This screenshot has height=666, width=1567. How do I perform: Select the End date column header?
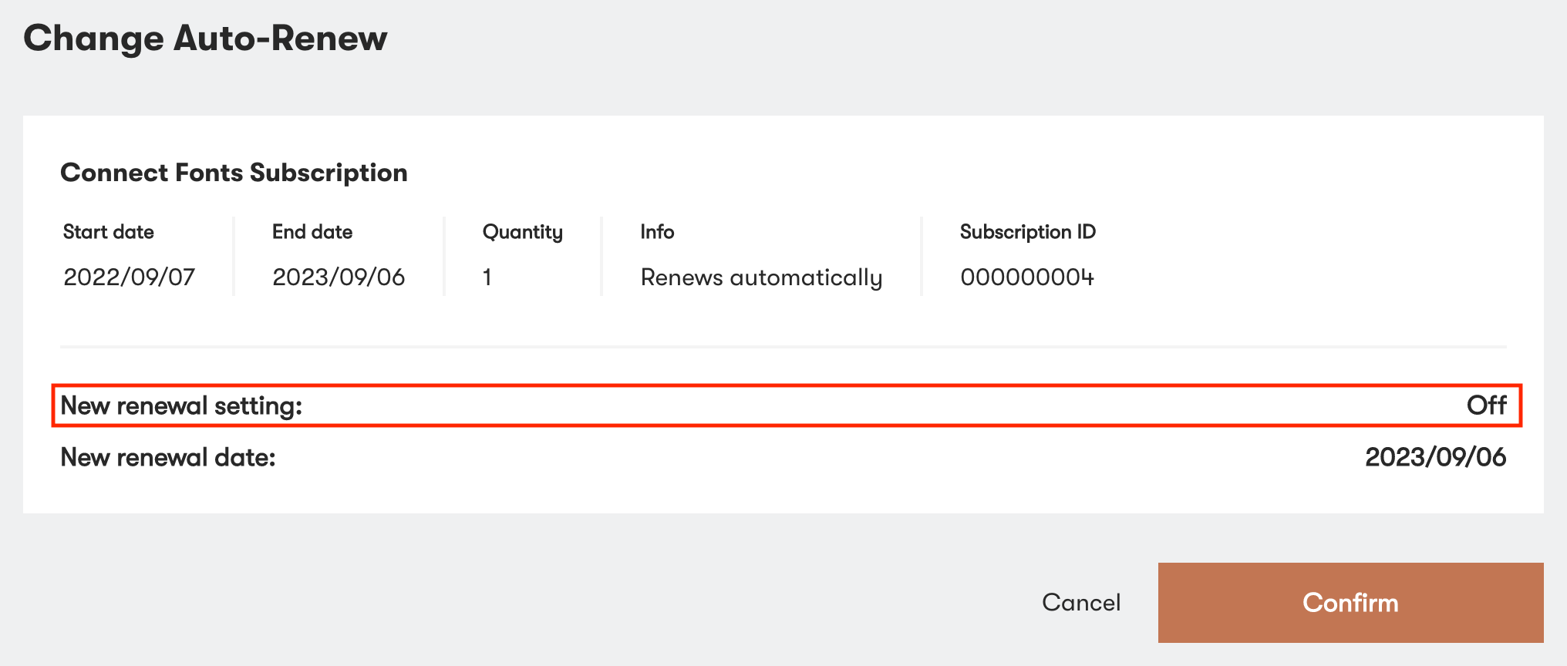coord(312,231)
